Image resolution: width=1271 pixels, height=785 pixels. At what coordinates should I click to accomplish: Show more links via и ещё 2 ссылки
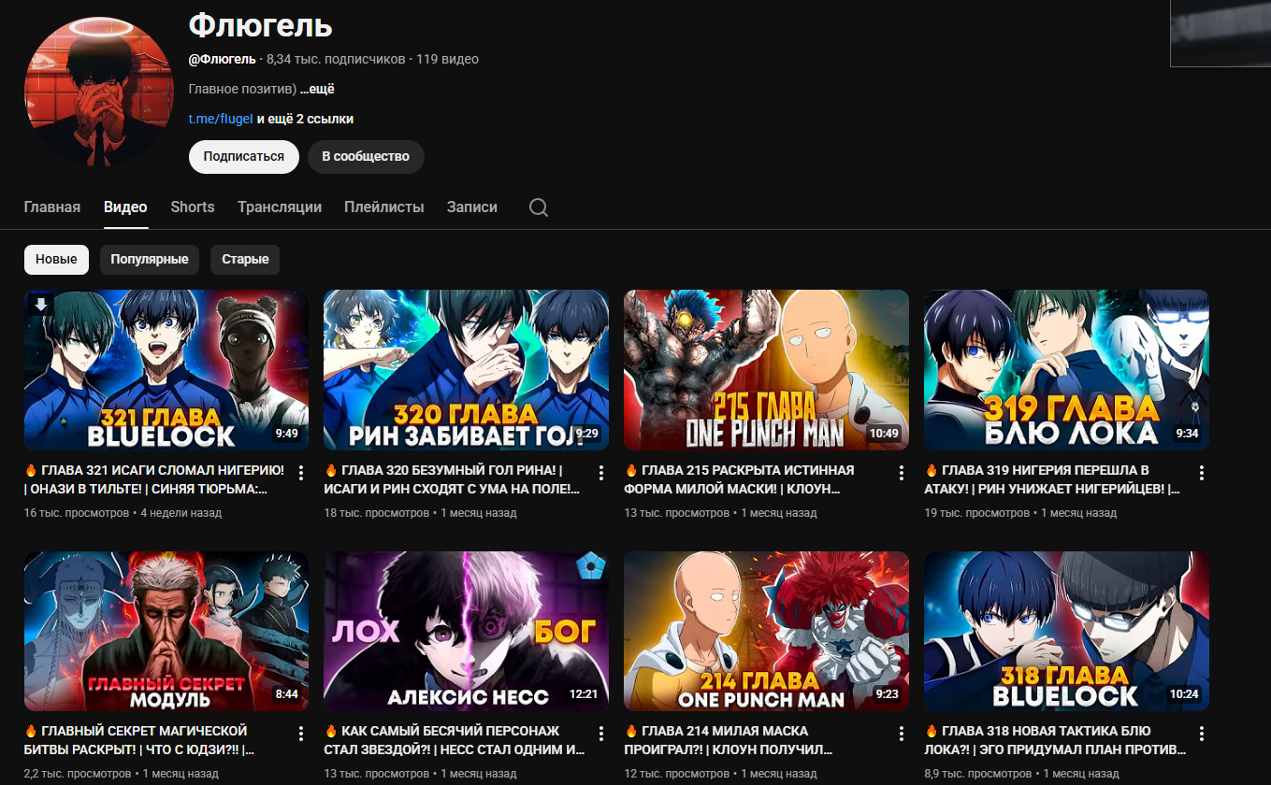click(x=305, y=120)
